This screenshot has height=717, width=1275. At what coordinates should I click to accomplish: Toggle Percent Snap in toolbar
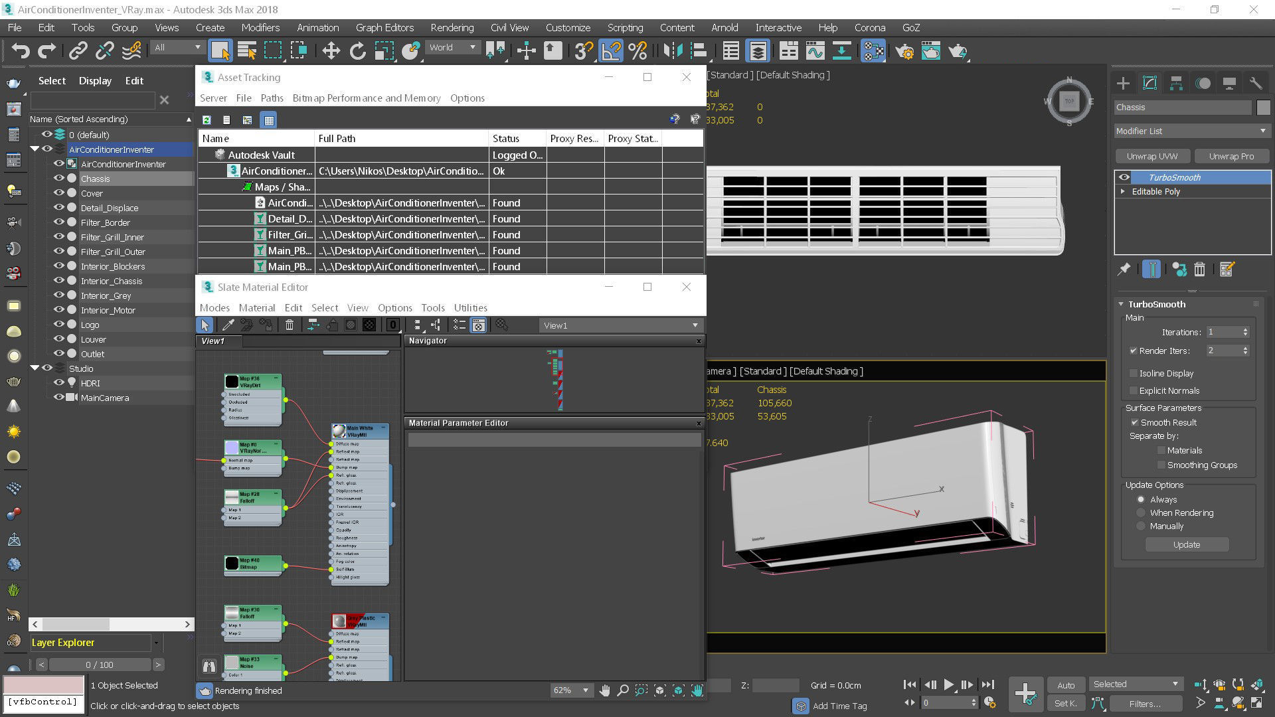637,51
